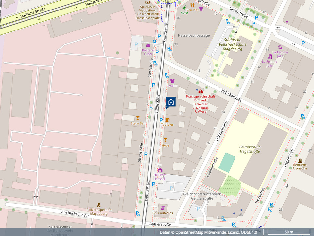The width and height of the screenshot is (314, 236).
Task: Click the HiFi vom Hassel TV icon
Action: [x=160, y=170]
